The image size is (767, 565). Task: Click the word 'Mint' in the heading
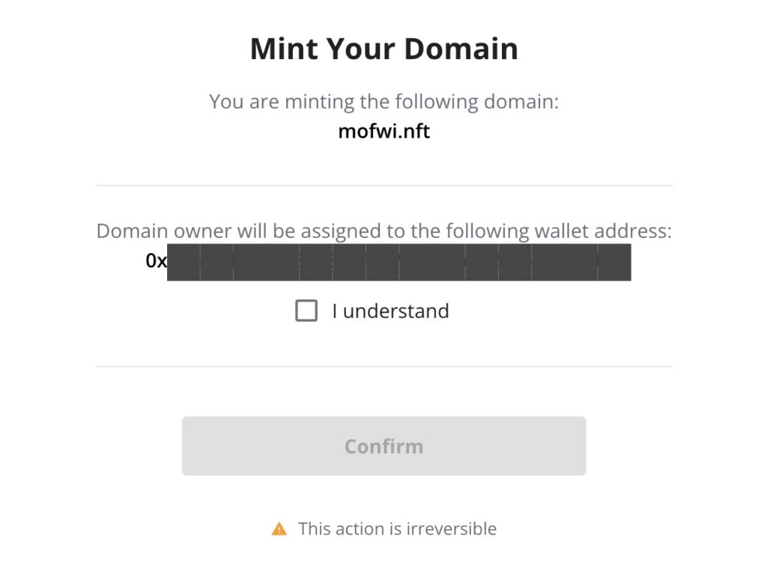point(284,49)
